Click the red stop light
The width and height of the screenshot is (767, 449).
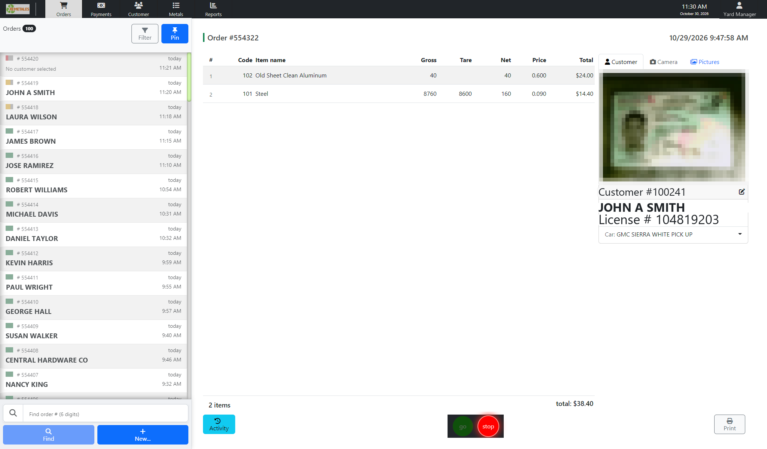(488, 427)
